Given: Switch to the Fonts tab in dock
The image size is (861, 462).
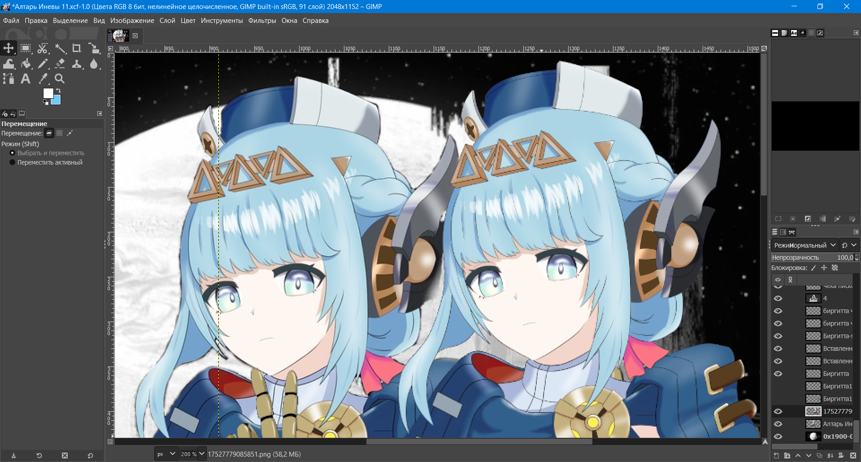Looking at the screenshot, I should (x=794, y=33).
